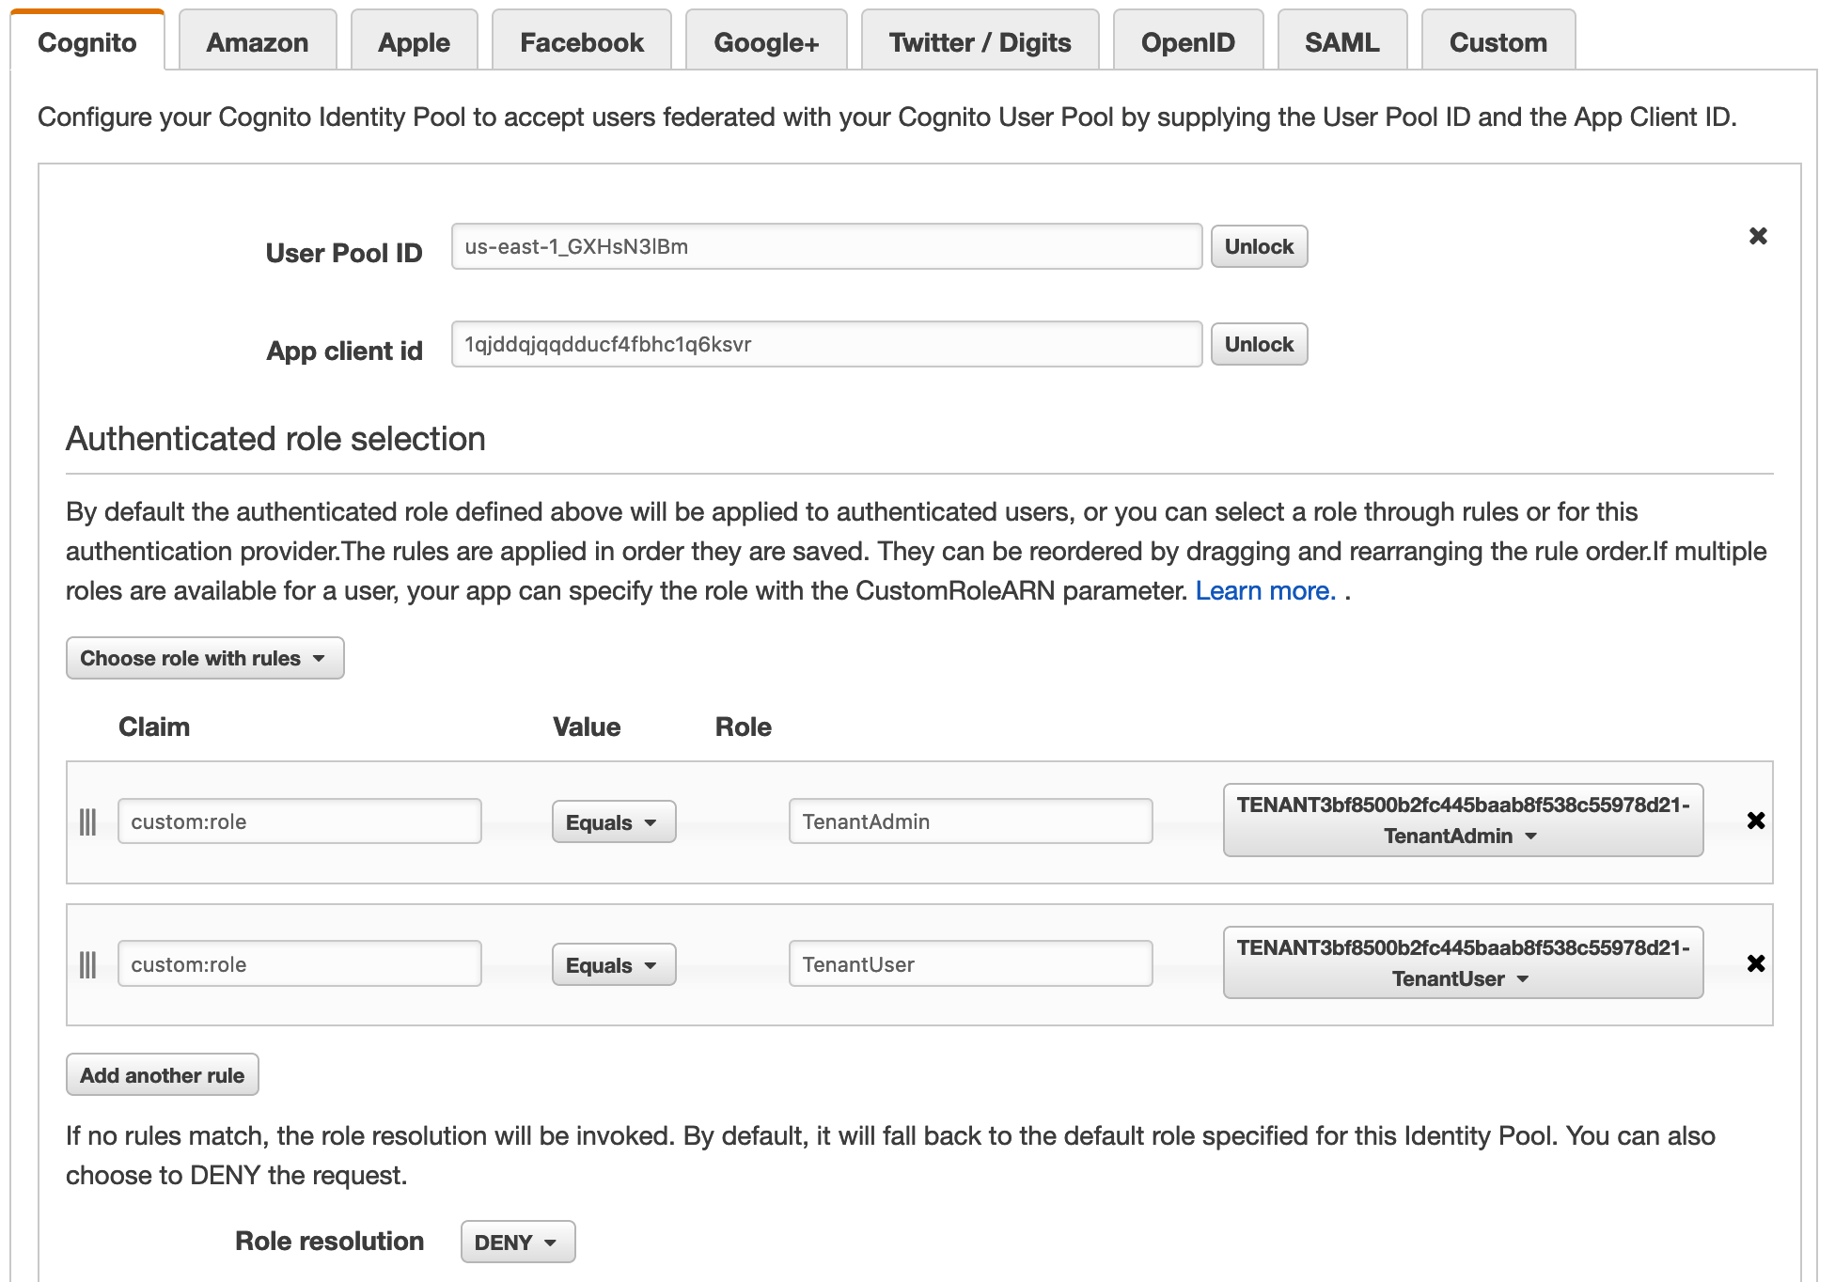Open the Role resolution DENY dropdown
Viewport: 1835px width, 1282px height.
point(518,1243)
